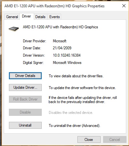Click Roll Back Driver button
Screen dimensions: 129x146
tap(25, 99)
